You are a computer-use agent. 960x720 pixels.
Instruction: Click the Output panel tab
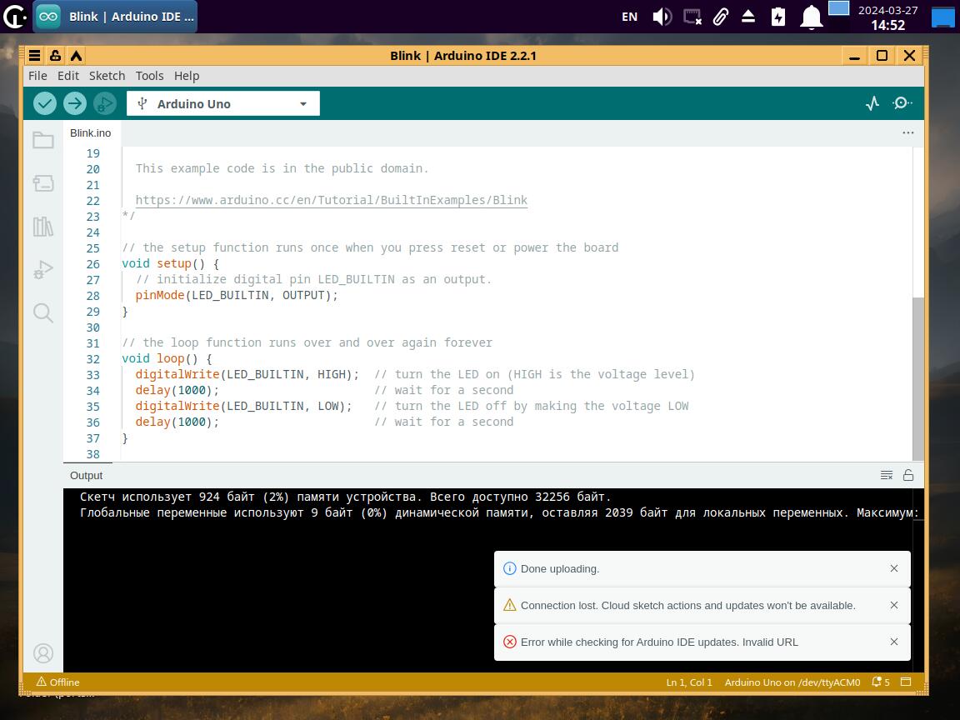click(87, 476)
